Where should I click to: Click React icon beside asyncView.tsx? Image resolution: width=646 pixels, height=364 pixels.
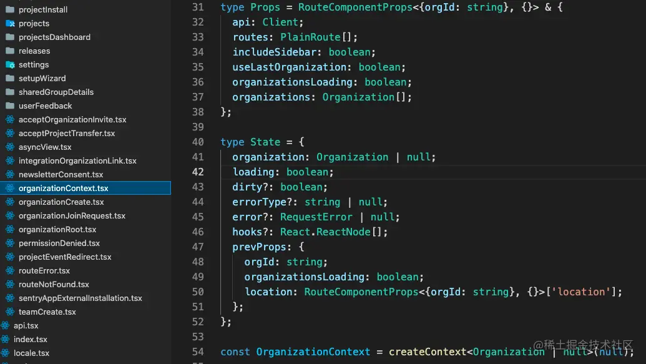(10, 147)
